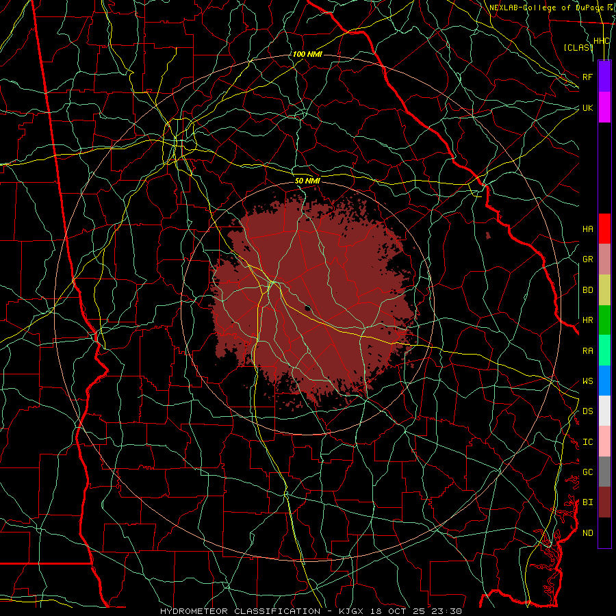Click the GR legend label
Image resolution: width=616 pixels, height=616 pixels.
pos(587,259)
